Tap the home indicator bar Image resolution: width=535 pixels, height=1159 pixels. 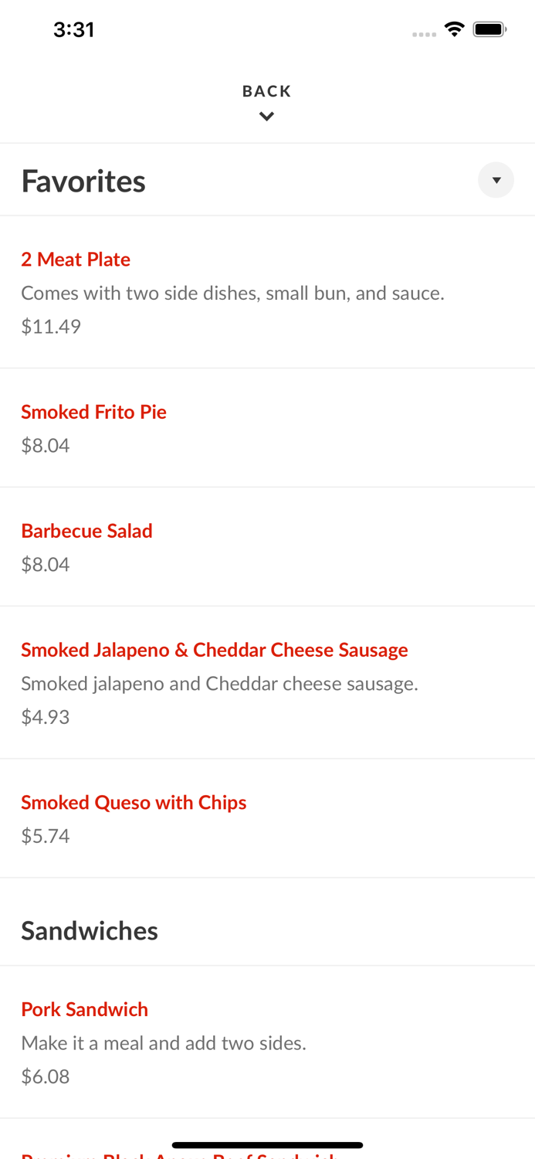(267, 1144)
